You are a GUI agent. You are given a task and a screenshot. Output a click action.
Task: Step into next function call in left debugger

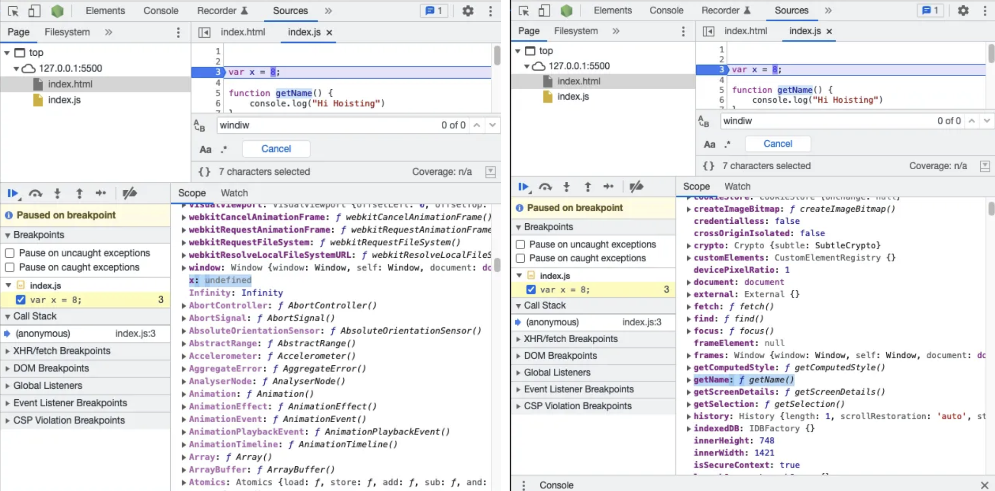[57, 193]
